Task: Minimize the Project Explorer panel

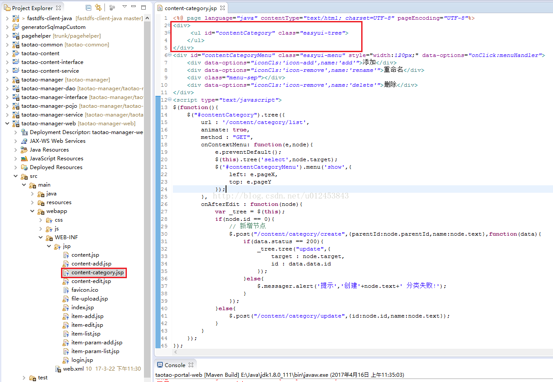Action: click(134, 7)
